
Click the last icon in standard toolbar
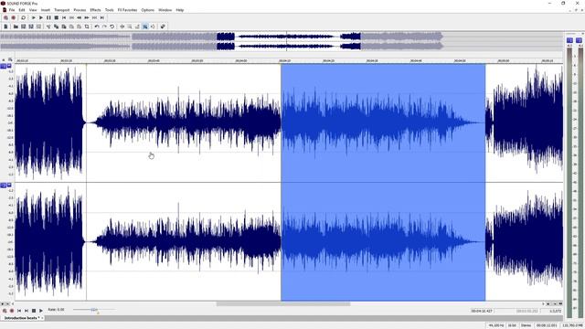point(163,27)
